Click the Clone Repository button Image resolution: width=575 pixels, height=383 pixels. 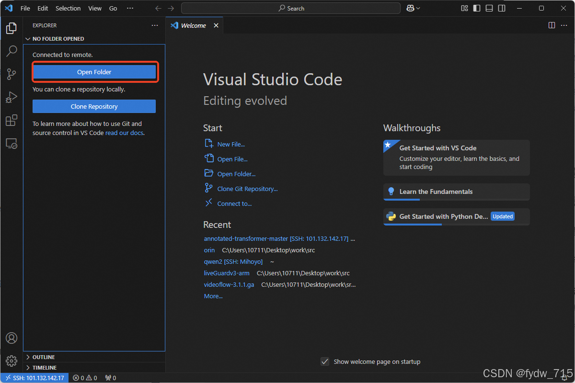pos(94,106)
